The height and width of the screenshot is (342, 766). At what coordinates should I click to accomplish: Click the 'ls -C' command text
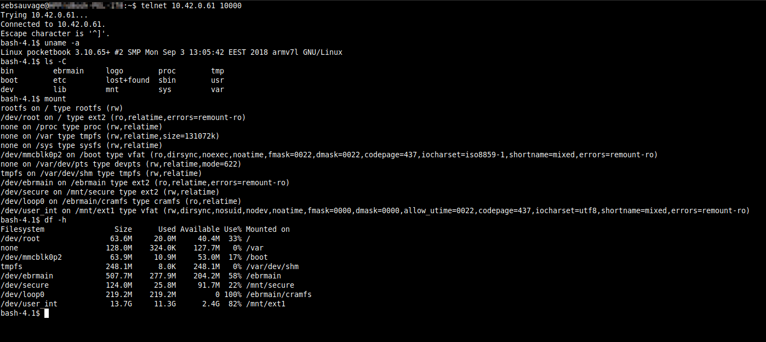[55, 61]
